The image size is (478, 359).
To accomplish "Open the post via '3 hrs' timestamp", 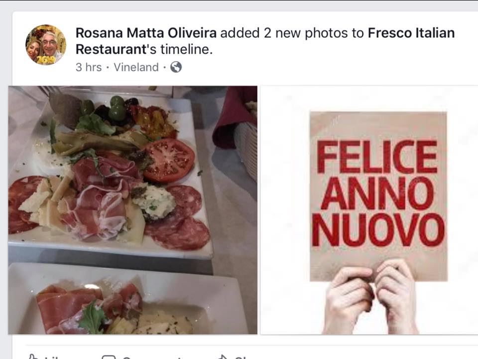I will tap(88, 67).
